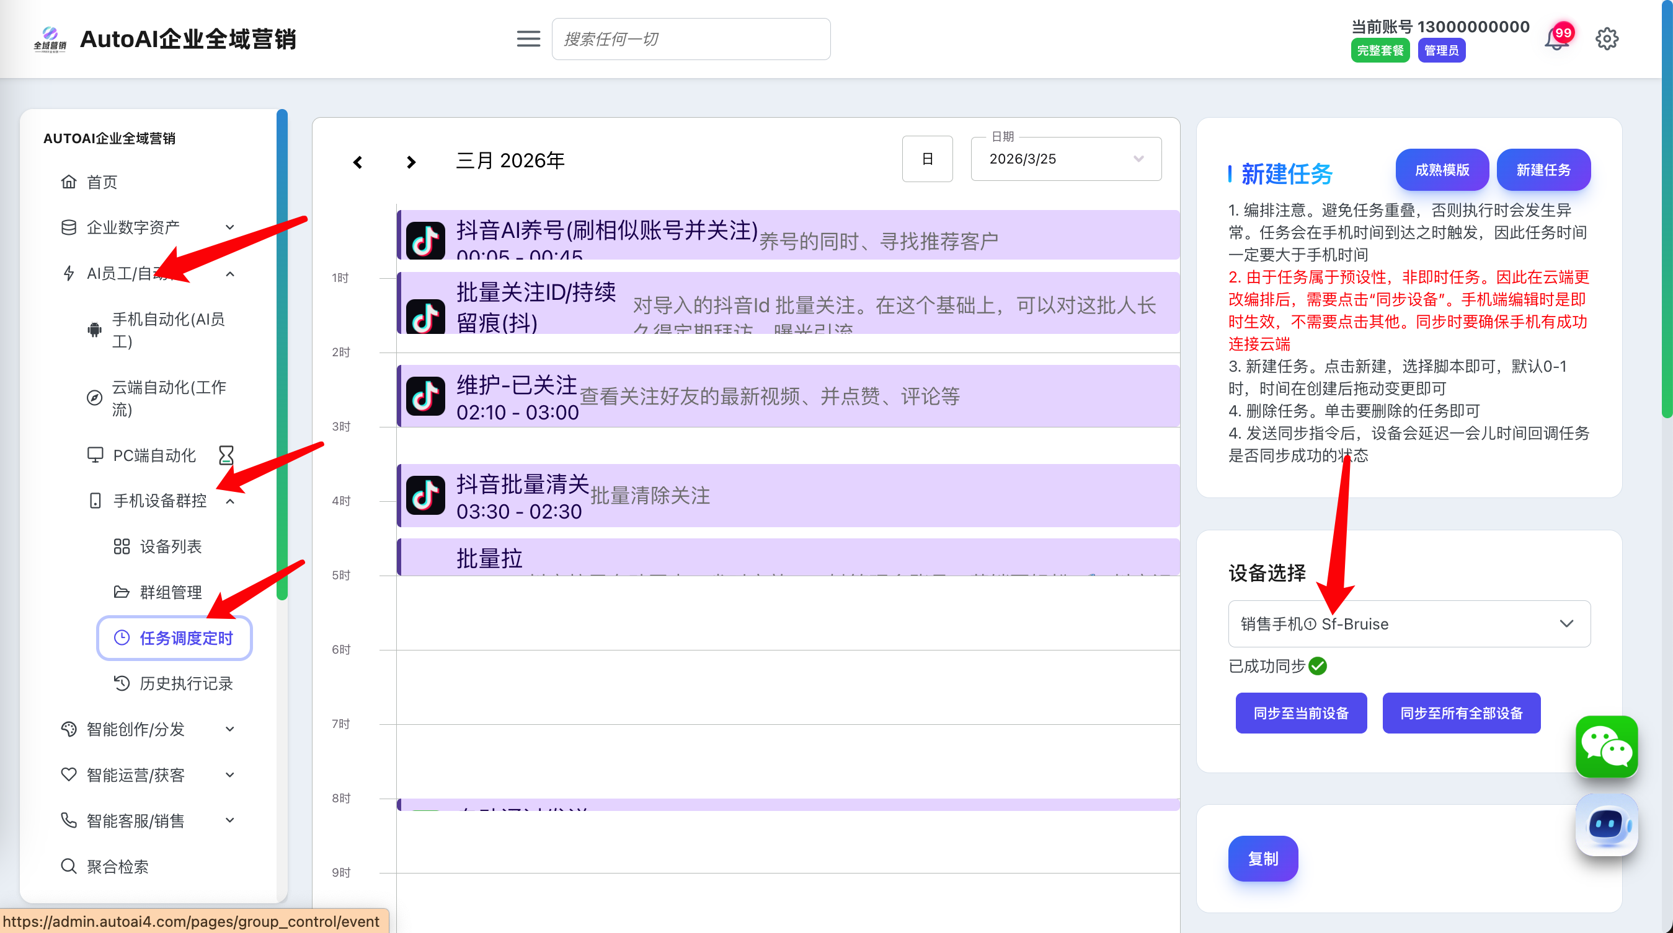This screenshot has width=1673, height=933.
Task: Toggle the 日 view button
Action: click(927, 159)
